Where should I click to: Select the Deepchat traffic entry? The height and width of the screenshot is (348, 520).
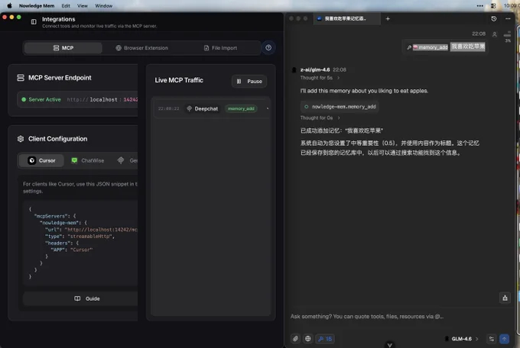tap(211, 108)
